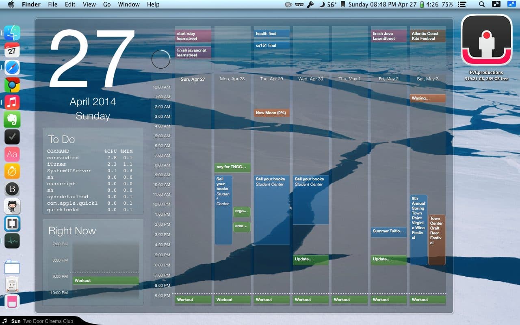This screenshot has width=520, height=325.
Task: Open Notification Center list icon
Action: click(x=461, y=4)
